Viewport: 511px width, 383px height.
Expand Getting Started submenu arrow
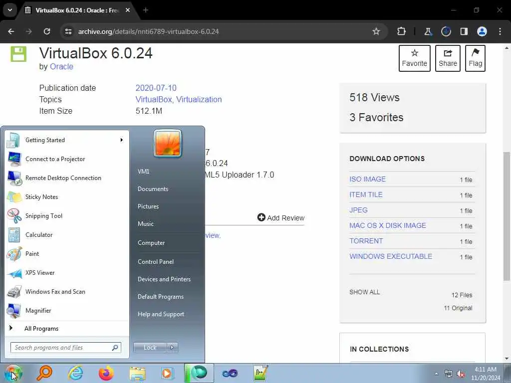tap(121, 140)
